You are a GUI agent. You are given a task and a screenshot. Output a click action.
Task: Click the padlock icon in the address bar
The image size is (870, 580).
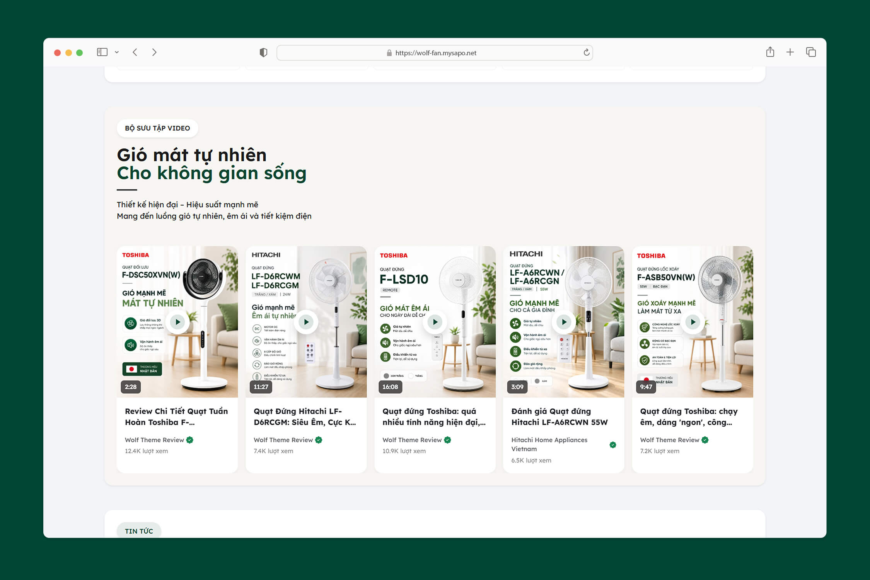tap(389, 53)
